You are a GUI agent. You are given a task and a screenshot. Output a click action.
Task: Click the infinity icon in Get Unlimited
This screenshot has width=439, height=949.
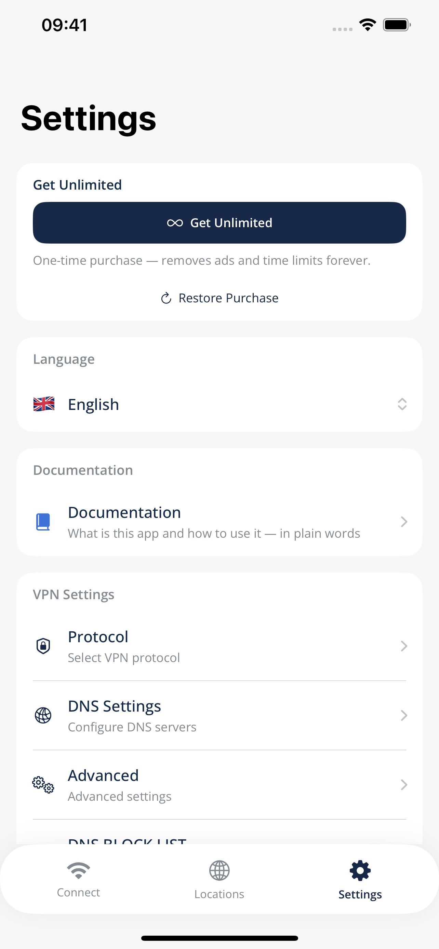(x=175, y=223)
